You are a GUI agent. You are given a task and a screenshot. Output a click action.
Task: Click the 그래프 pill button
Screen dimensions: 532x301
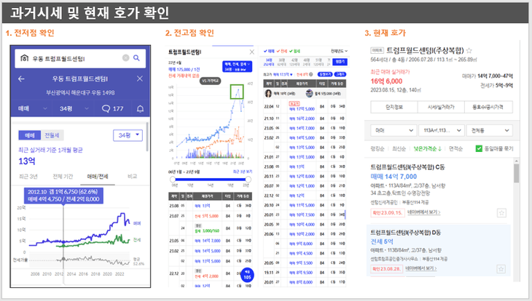(x=340, y=74)
